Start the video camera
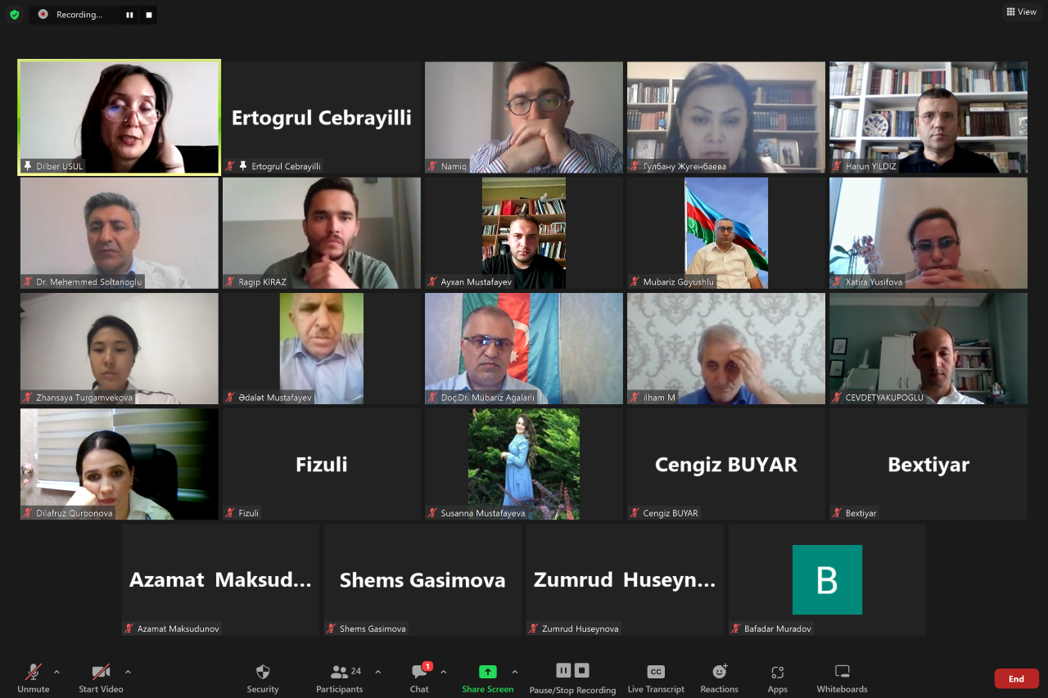1048x698 pixels. click(101, 678)
